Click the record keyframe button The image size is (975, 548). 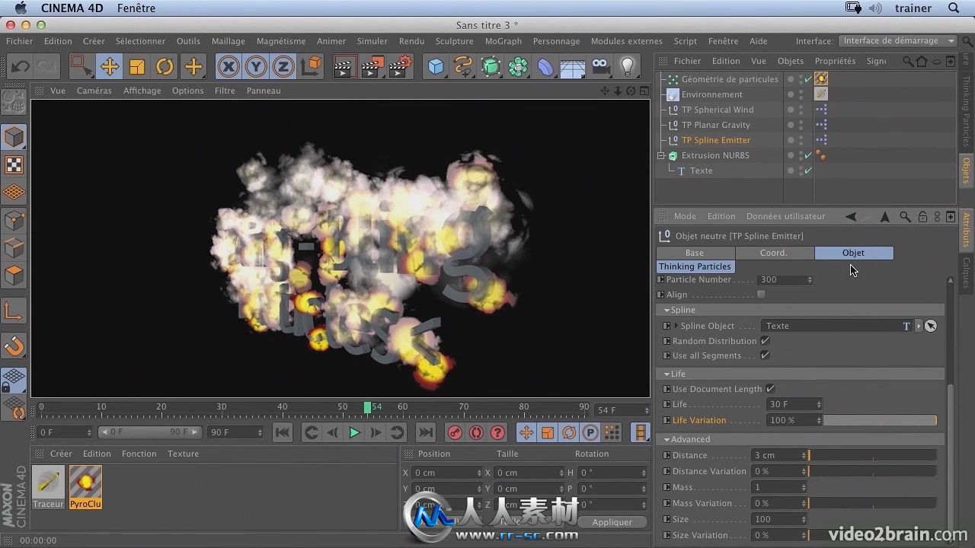coord(455,432)
